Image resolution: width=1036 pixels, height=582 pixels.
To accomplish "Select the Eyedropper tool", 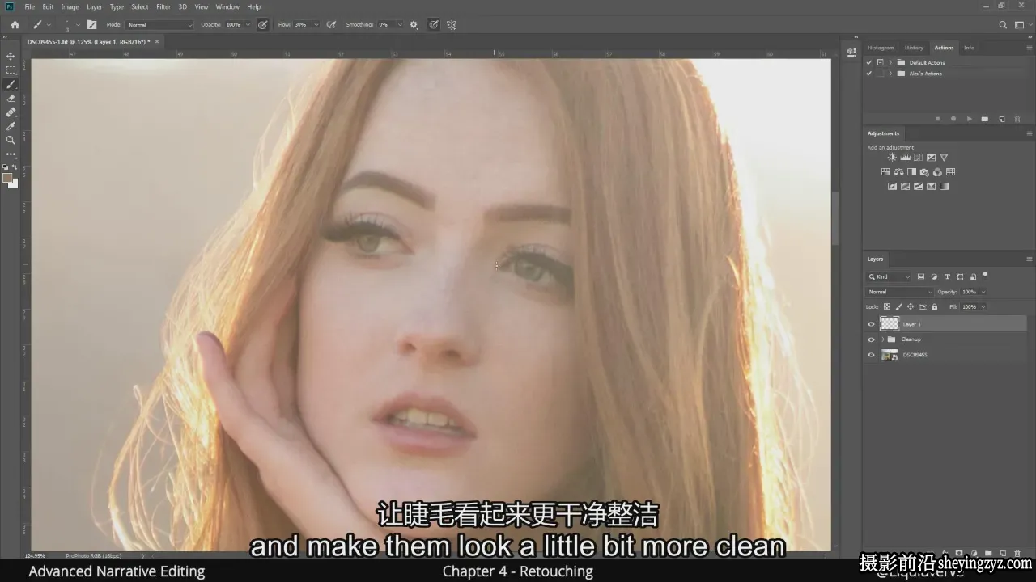I will [11, 126].
